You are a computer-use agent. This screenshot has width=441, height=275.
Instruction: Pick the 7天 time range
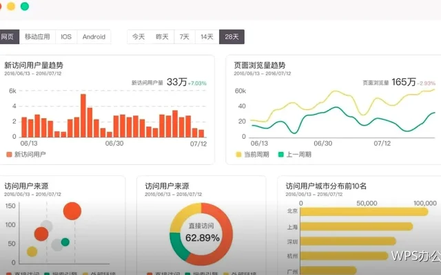[x=185, y=36]
